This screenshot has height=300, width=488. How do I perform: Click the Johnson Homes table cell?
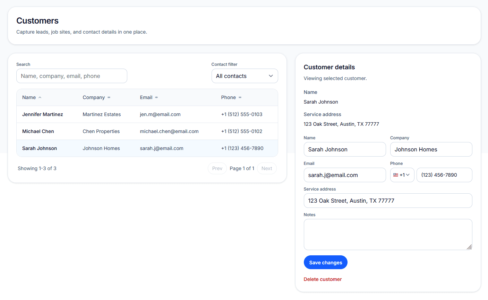coord(101,148)
